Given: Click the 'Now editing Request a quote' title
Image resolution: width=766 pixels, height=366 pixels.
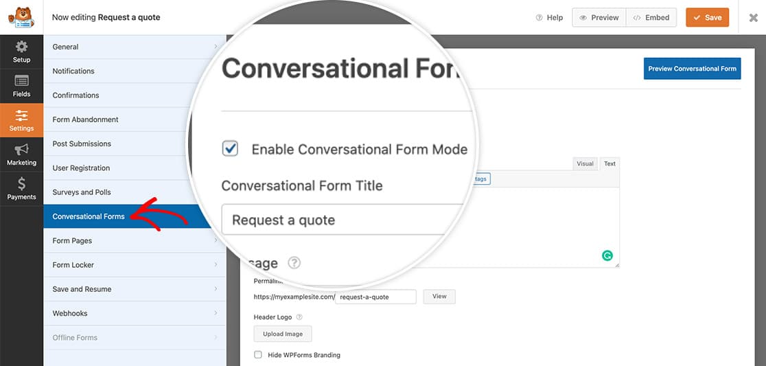Looking at the screenshot, I should click(x=106, y=18).
